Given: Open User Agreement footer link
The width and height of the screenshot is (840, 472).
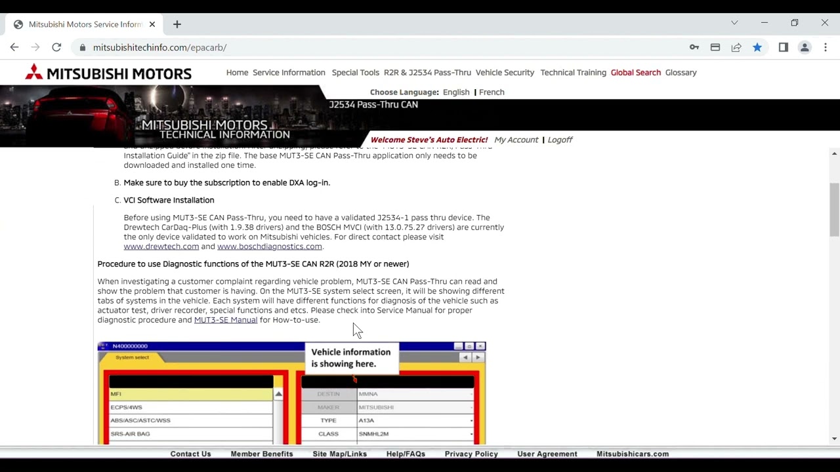Looking at the screenshot, I should coord(547,454).
